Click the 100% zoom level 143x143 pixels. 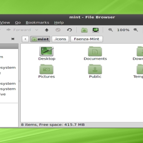[x=123, y=30]
